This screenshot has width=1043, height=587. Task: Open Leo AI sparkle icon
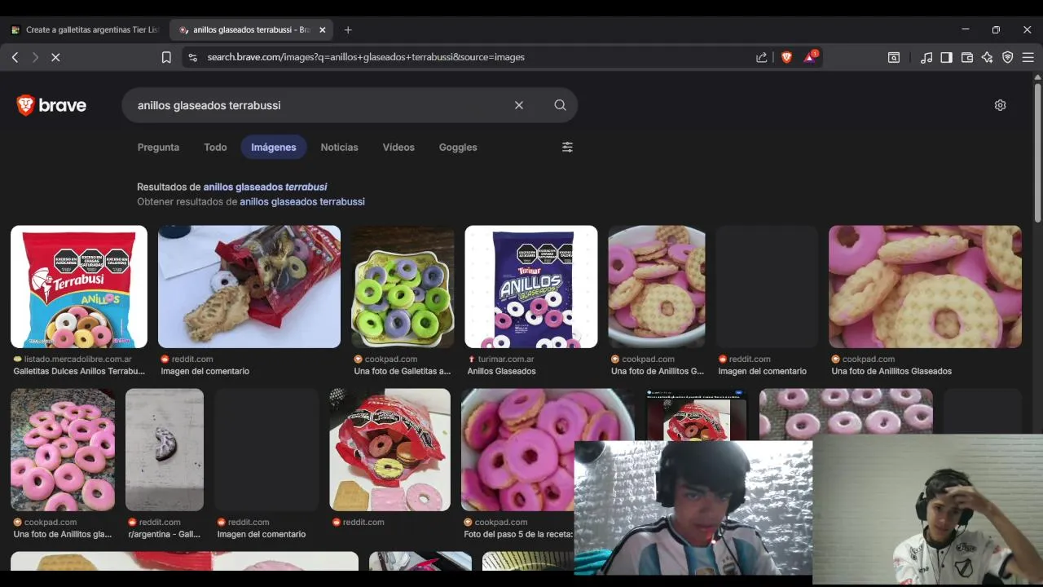tap(988, 57)
